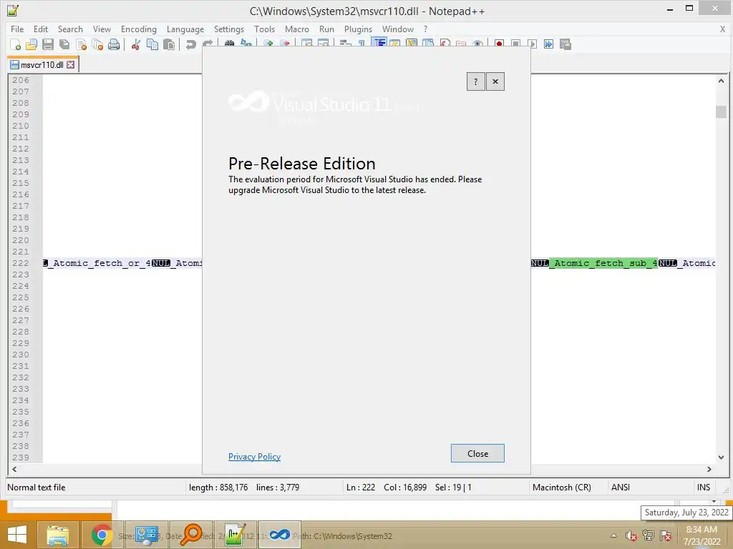Toggle 'INS' insert mode in status bar
This screenshot has height=549, width=733.
[704, 488]
